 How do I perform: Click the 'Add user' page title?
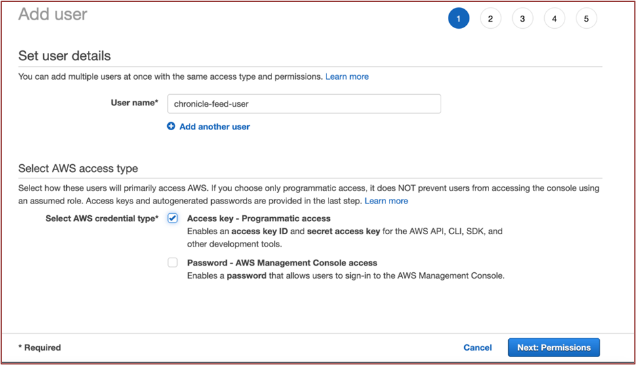(x=52, y=14)
